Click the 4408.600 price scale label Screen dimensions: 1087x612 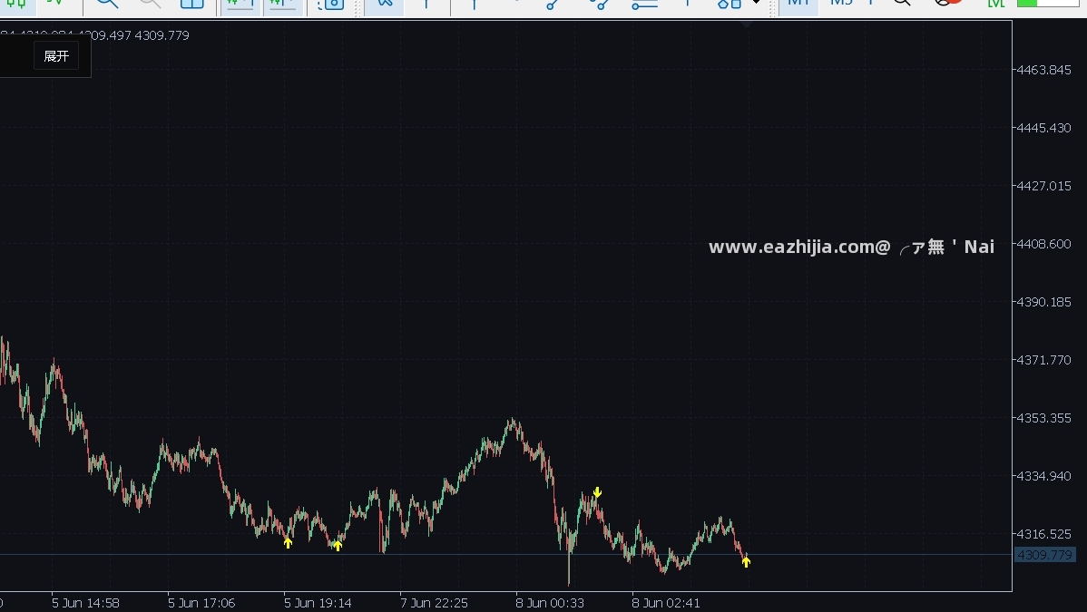(x=1044, y=244)
